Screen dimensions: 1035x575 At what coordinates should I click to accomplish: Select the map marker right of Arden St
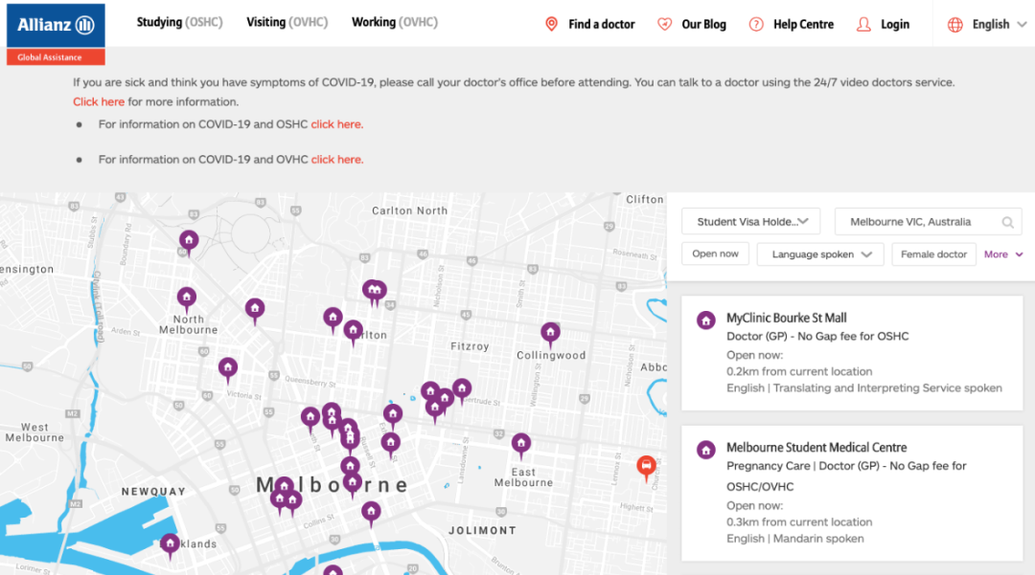tap(255, 310)
